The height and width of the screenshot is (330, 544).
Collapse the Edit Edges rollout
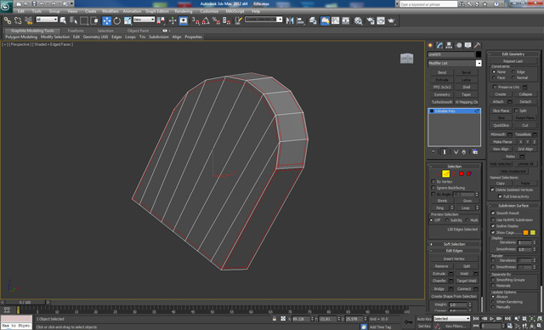point(454,251)
